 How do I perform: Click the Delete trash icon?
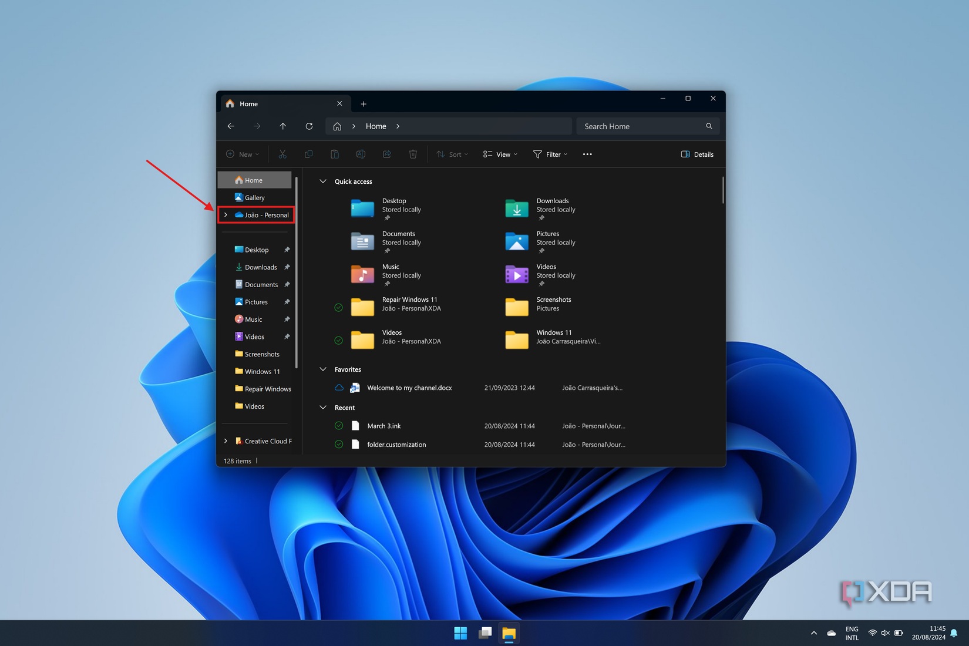tap(413, 154)
